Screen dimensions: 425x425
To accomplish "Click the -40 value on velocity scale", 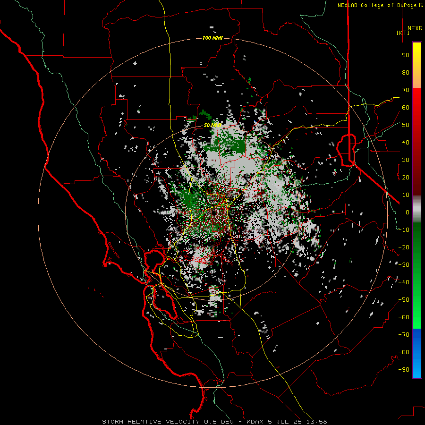I will point(404,282).
